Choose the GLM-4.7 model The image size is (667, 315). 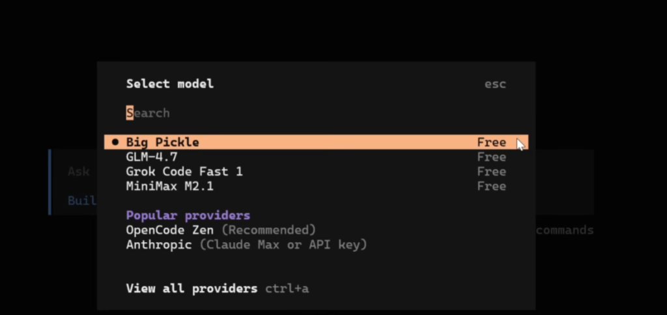(152, 157)
